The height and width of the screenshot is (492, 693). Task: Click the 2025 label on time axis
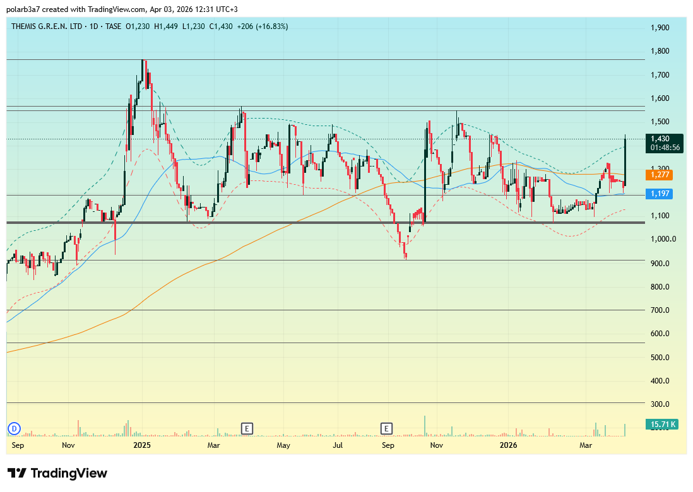[142, 445]
